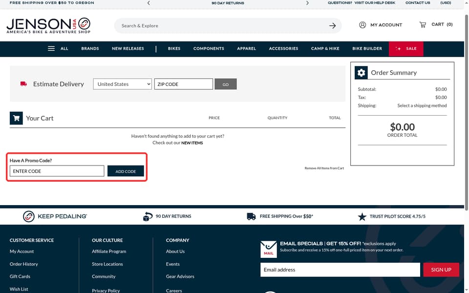Viewport: 469px width, 293px height.
Task: Open the NEW ITEMS link
Action: (192, 143)
